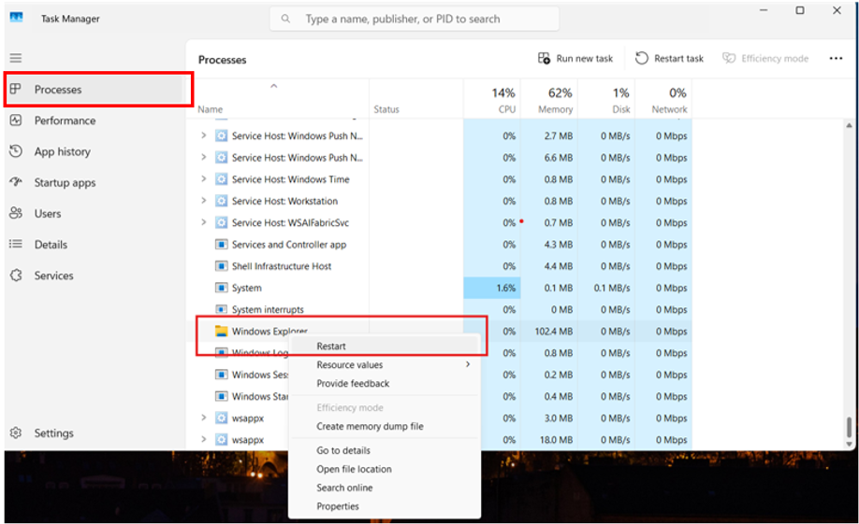Click the System process icon

[x=222, y=288]
